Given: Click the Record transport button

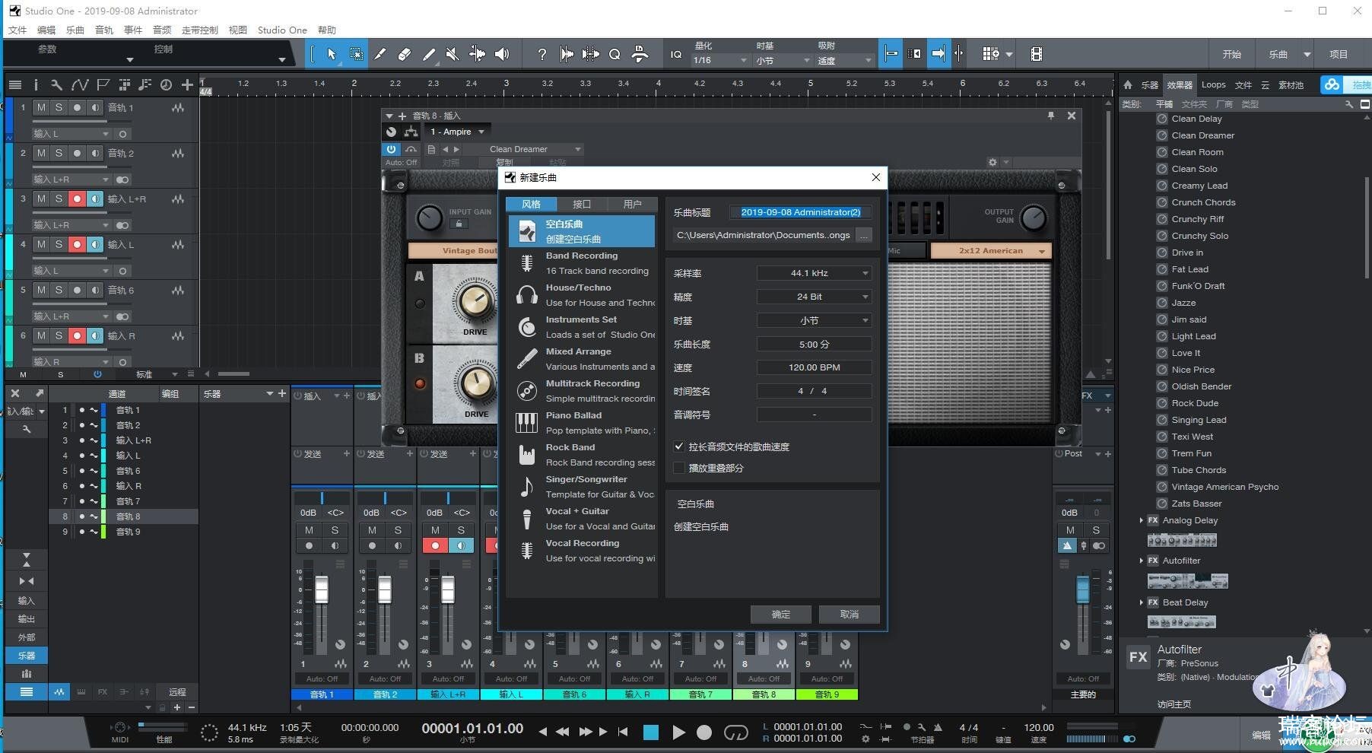Looking at the screenshot, I should pos(704,732).
